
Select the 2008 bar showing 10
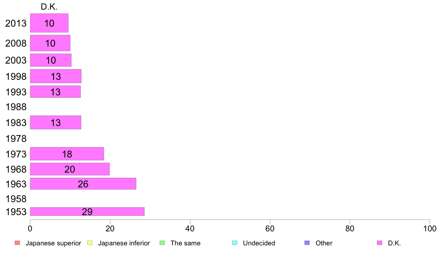pos(50,43)
